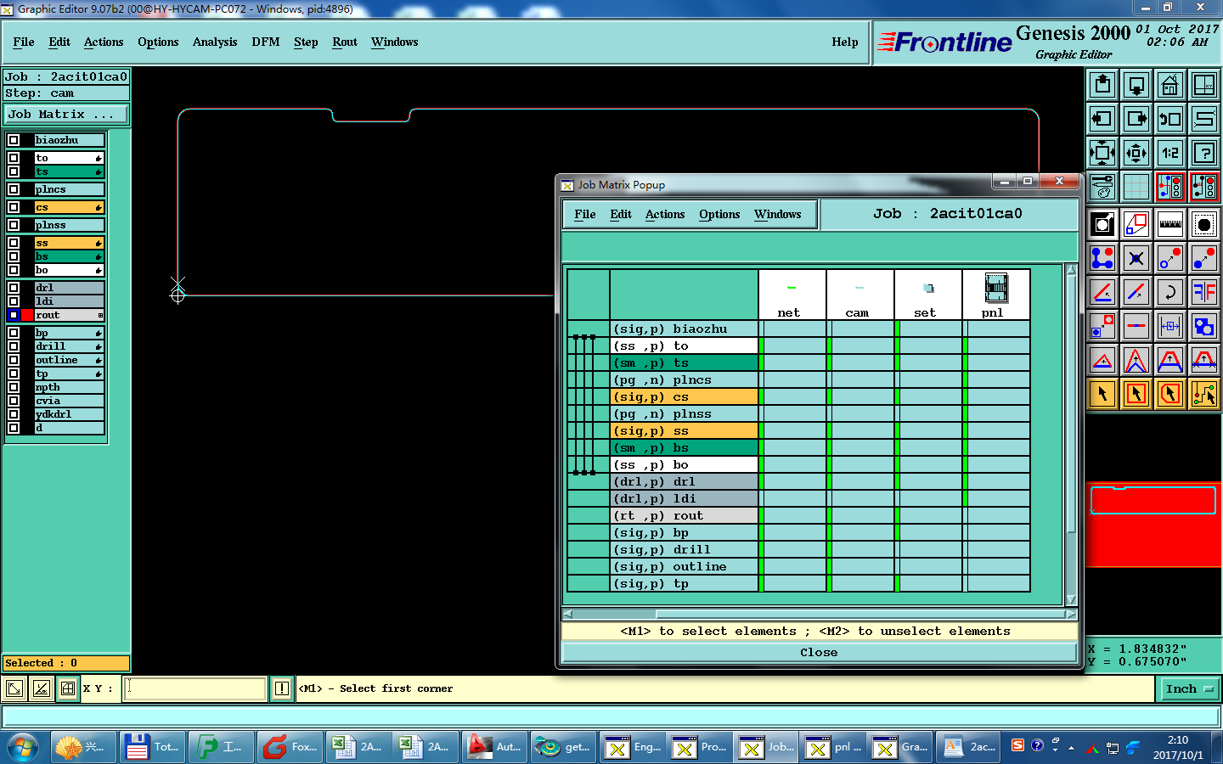Click the zoom in expanding arrows icon
1223x764 pixels.
[x=1102, y=153]
